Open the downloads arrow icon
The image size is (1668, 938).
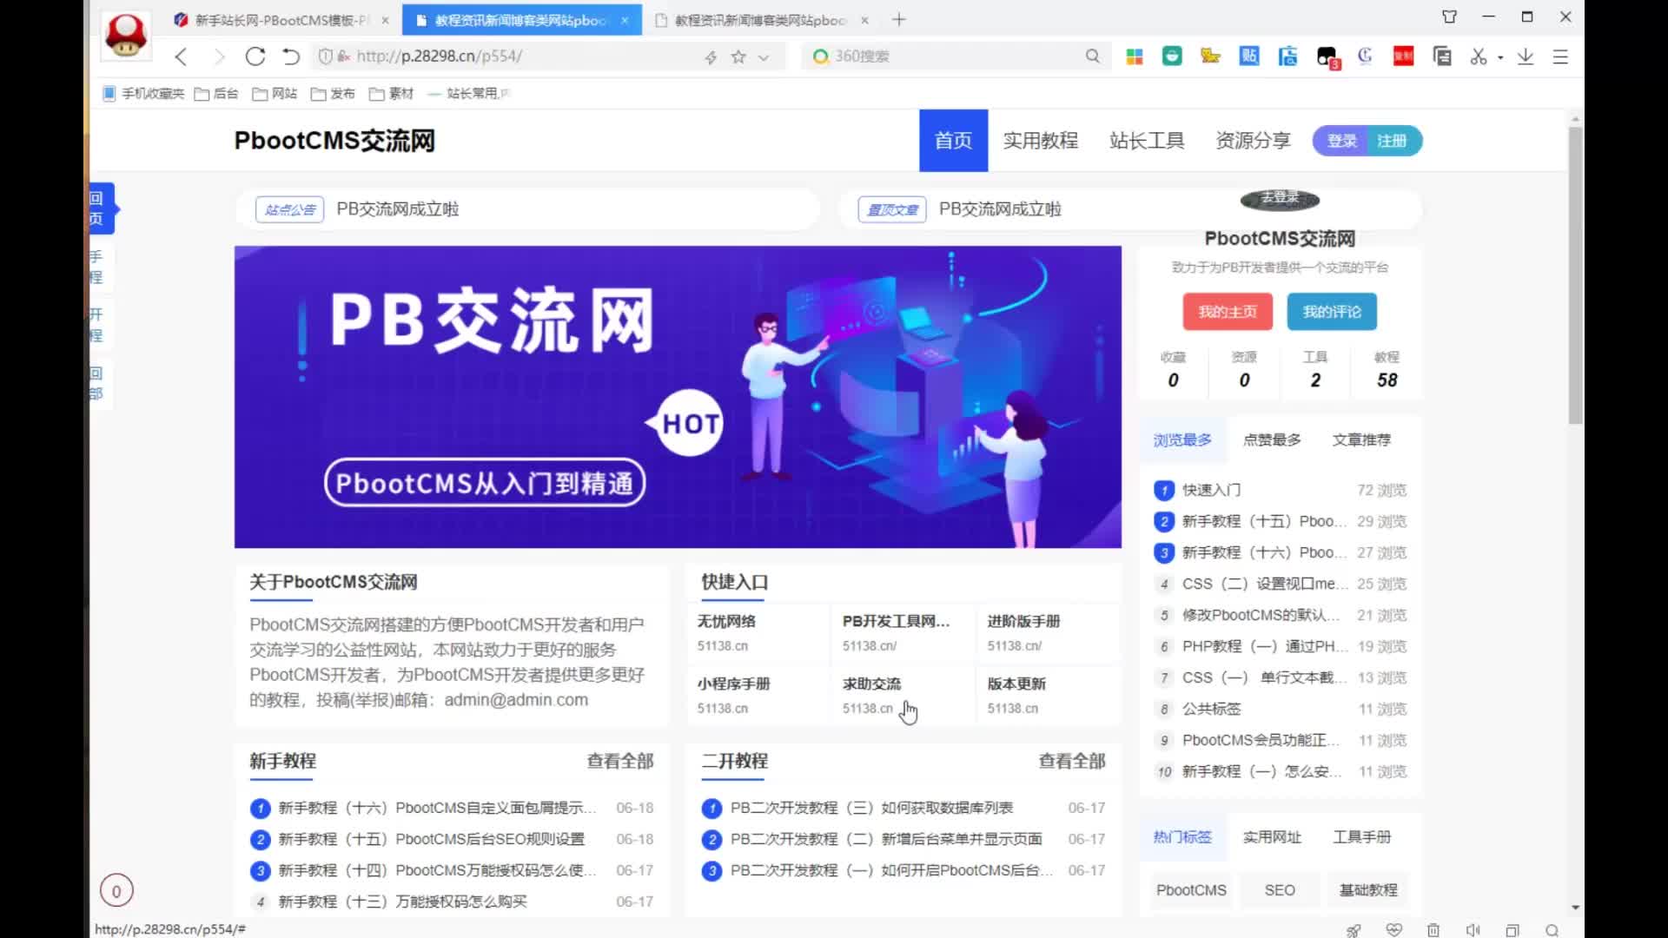[1526, 56]
